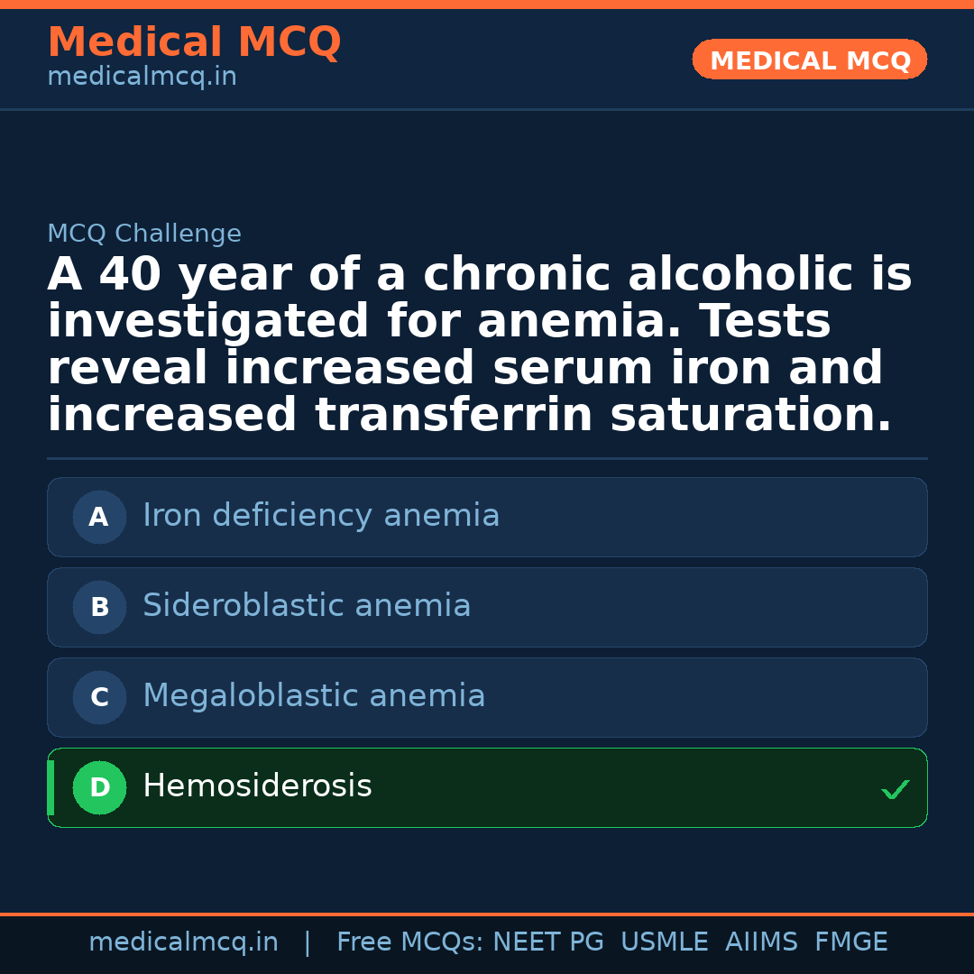
Task: Click the large Medical MCQ header title
Action: click(x=194, y=42)
